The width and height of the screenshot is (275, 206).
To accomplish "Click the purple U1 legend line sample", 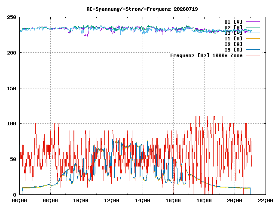I will point(253,22).
